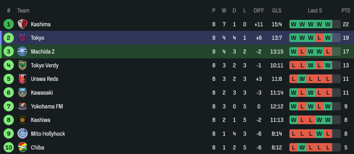The height and width of the screenshot is (154, 354).
Task: Click the Urawa Reds crest icon
Action: pyautogui.click(x=22, y=79)
